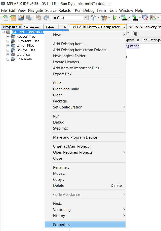Switch to the Files tab
The width and height of the screenshot is (161, 231).
[50, 27]
